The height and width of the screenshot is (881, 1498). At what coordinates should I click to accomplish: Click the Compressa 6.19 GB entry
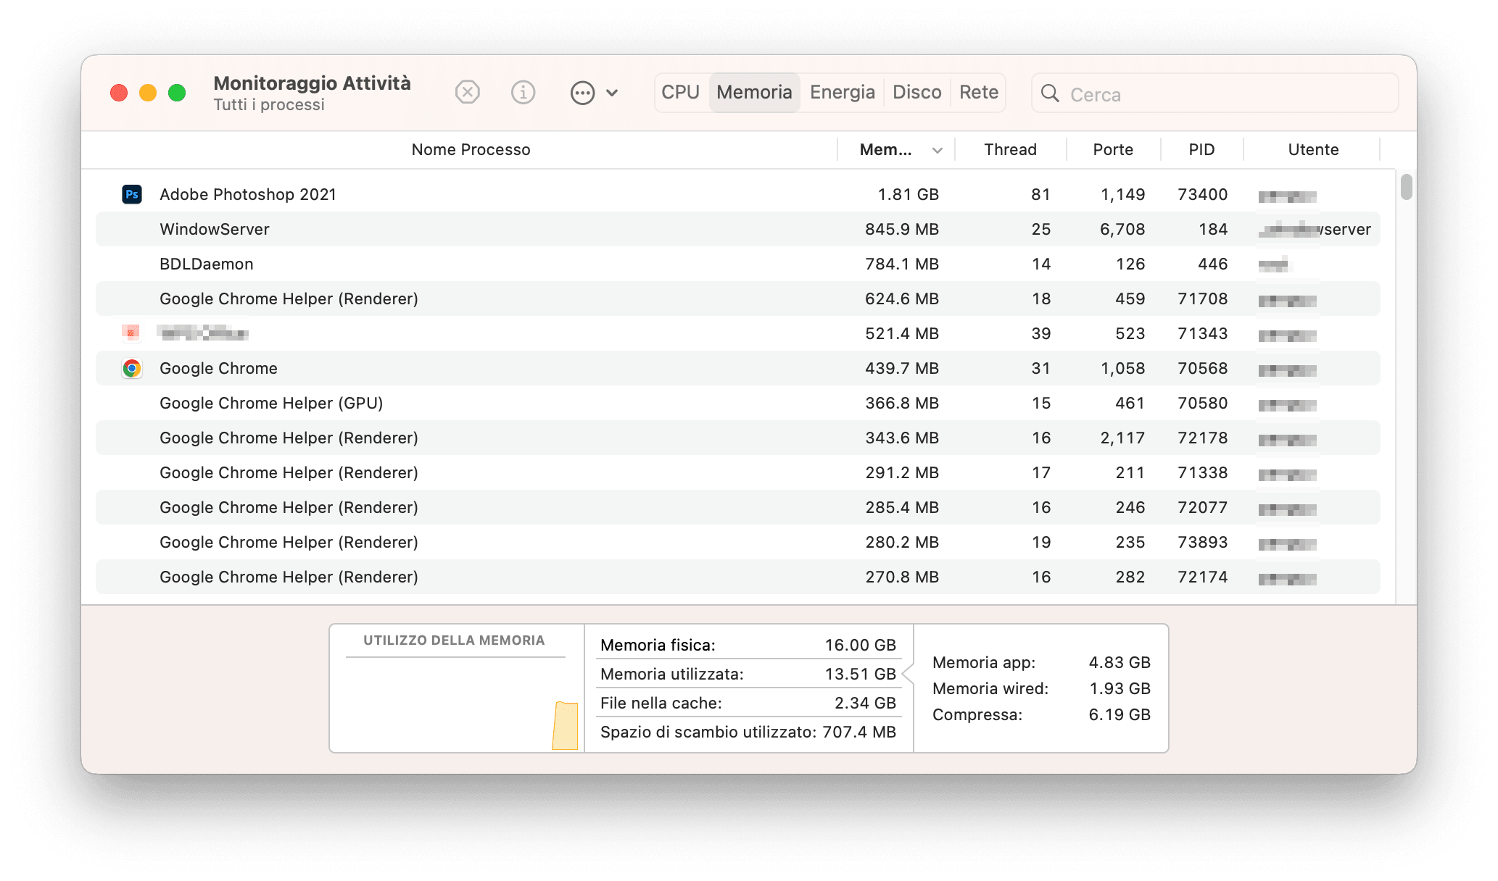[1041, 714]
